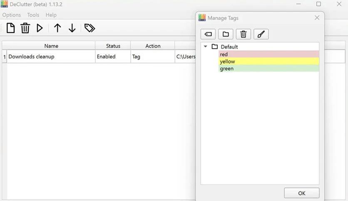Click the Tag action cell
This screenshot has width=348, height=201.
153,56
